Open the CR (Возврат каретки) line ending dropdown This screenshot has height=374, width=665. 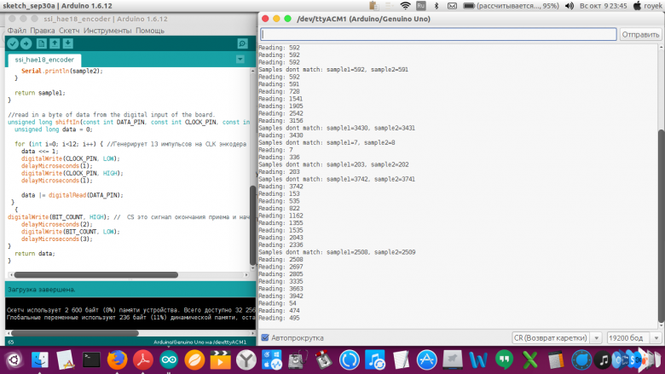(x=557, y=337)
